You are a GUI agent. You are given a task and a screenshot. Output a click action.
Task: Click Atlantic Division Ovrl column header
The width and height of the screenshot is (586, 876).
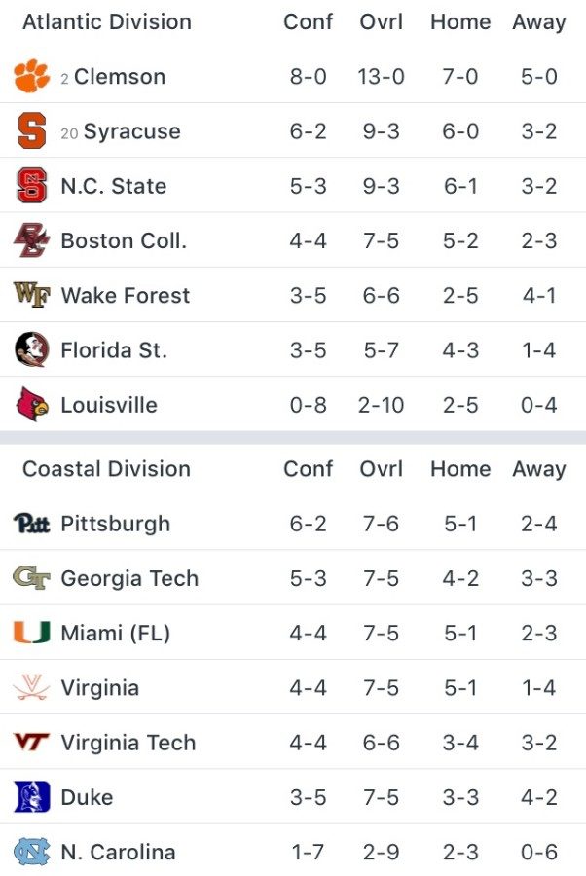pyautogui.click(x=382, y=21)
